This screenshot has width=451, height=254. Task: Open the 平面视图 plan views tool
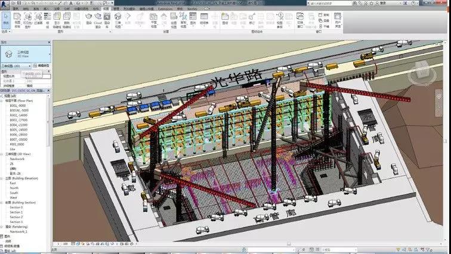pos(153,20)
